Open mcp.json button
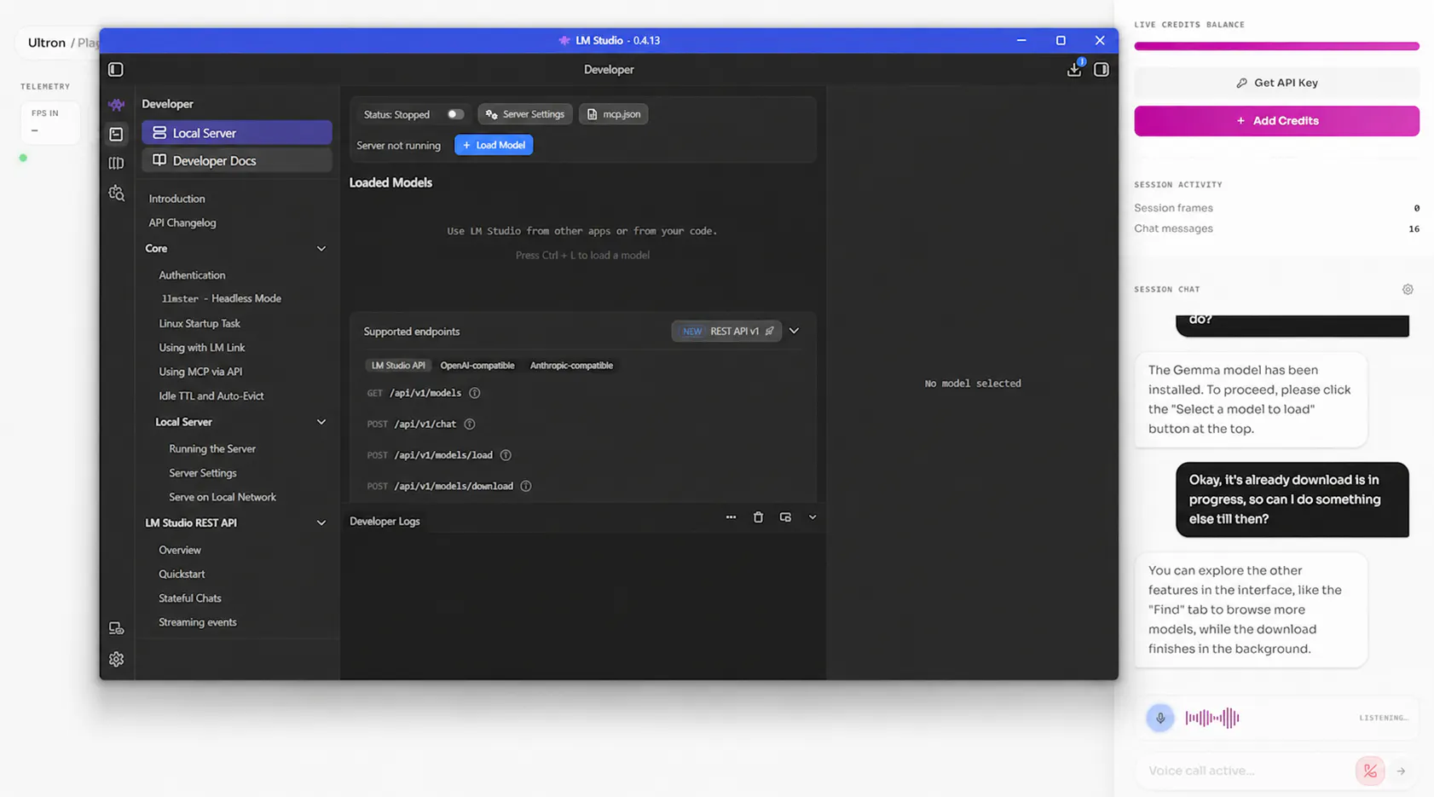 (614, 114)
